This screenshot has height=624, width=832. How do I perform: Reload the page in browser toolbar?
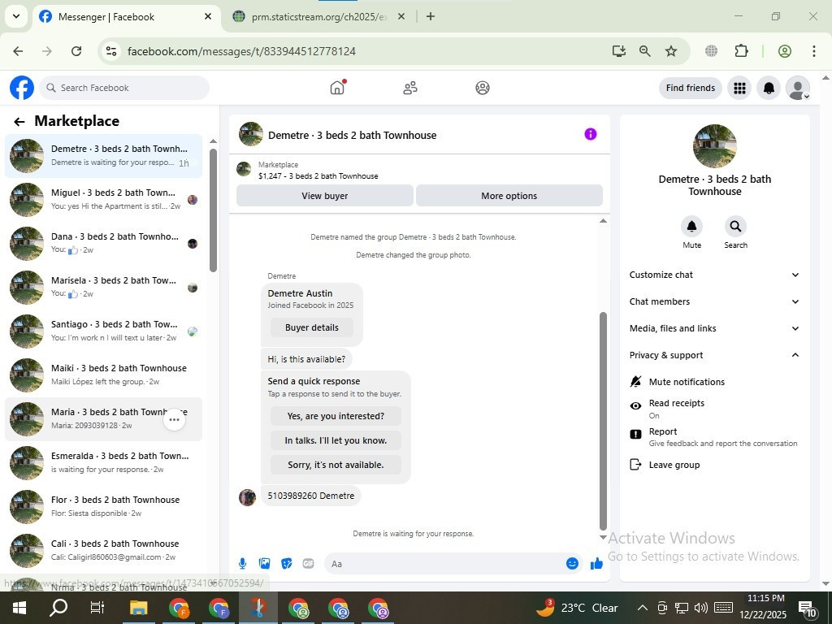(x=76, y=51)
